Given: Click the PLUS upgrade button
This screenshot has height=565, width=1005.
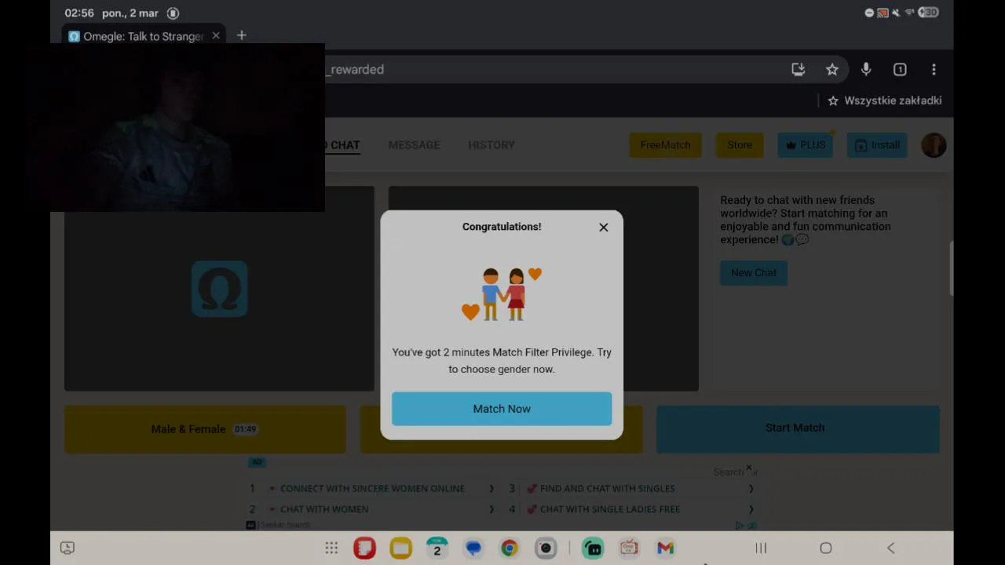Looking at the screenshot, I should point(805,145).
